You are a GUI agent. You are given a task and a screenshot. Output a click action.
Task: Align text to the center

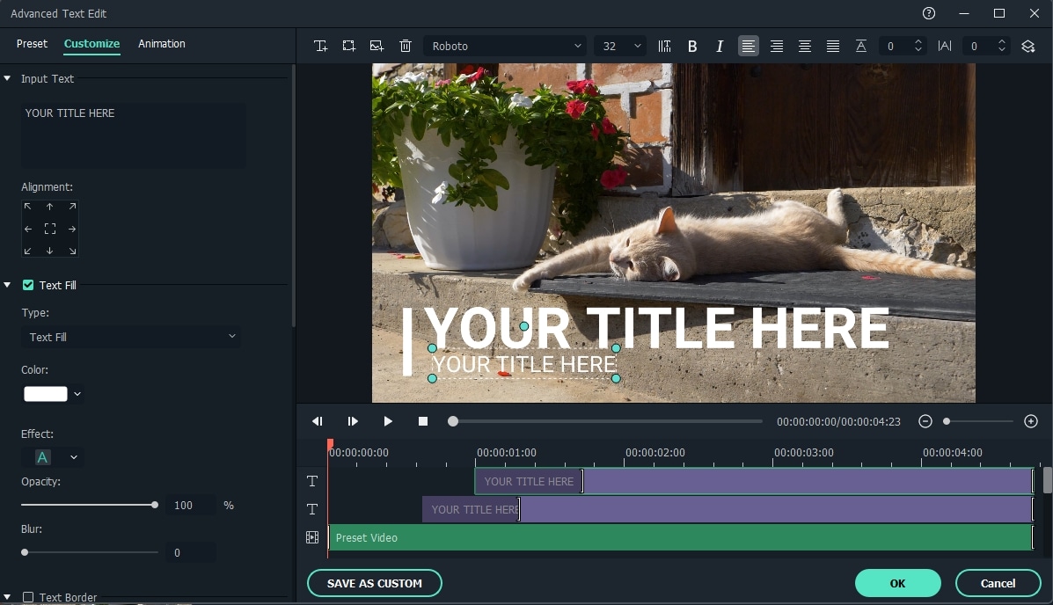[x=49, y=229]
